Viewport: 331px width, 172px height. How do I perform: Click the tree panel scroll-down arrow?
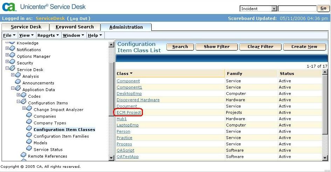tap(111, 158)
